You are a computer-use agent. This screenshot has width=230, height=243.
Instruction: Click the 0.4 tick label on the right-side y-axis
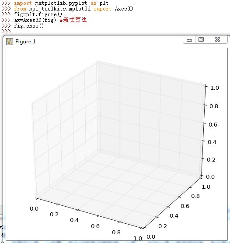174,216
